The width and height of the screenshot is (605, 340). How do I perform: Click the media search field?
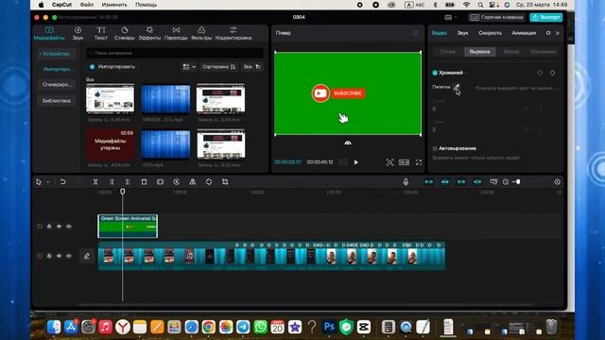click(175, 53)
